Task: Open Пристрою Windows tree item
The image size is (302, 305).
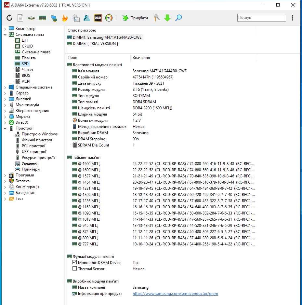Action: point(40,134)
